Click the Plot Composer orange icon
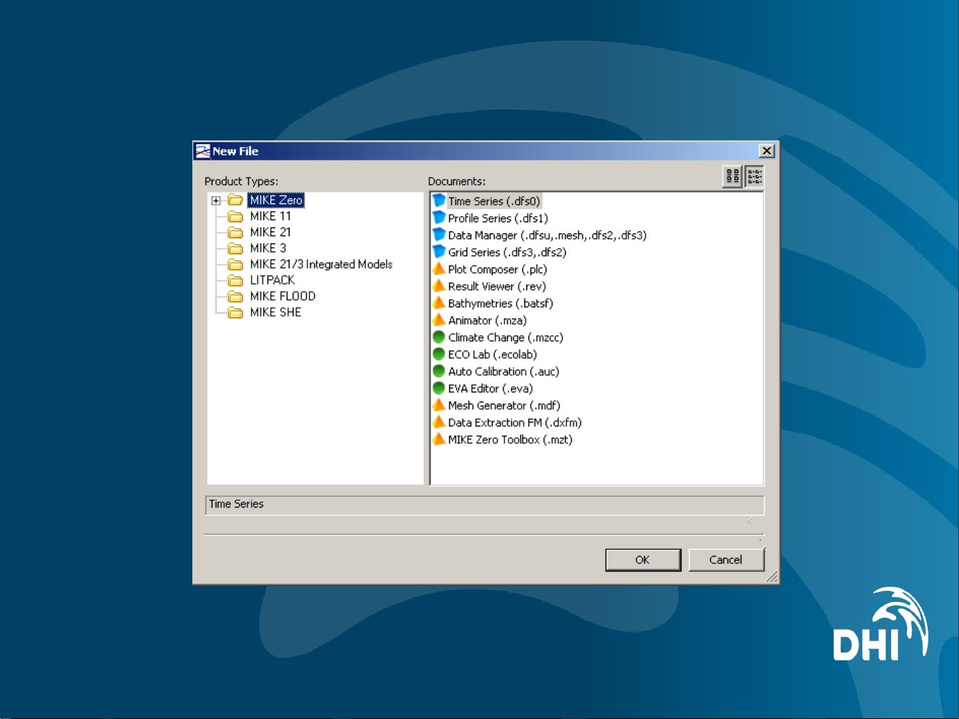The image size is (959, 719). [439, 269]
